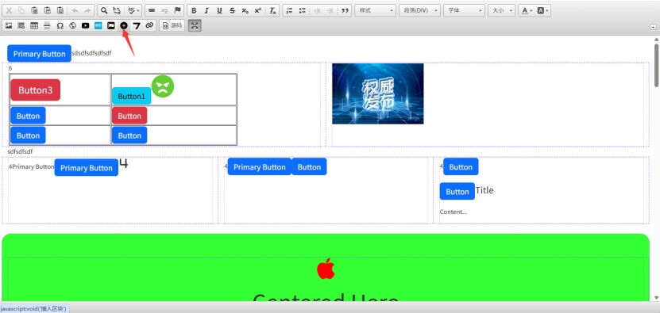Click the Link chain icon
The image size is (660, 313).
click(149, 25)
